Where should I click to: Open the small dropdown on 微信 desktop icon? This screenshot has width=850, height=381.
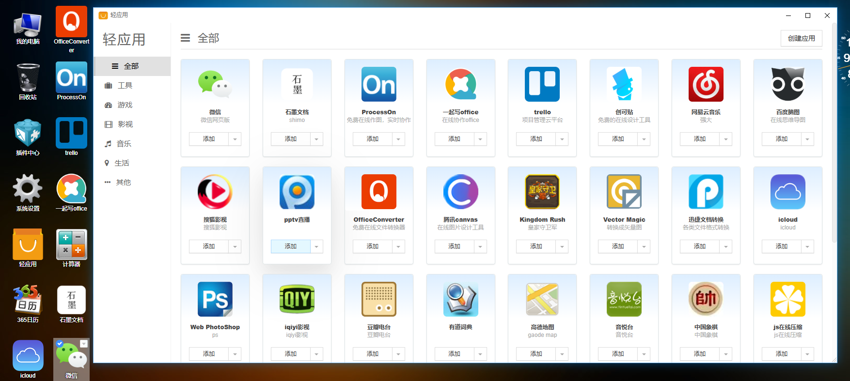pyautogui.click(x=84, y=344)
